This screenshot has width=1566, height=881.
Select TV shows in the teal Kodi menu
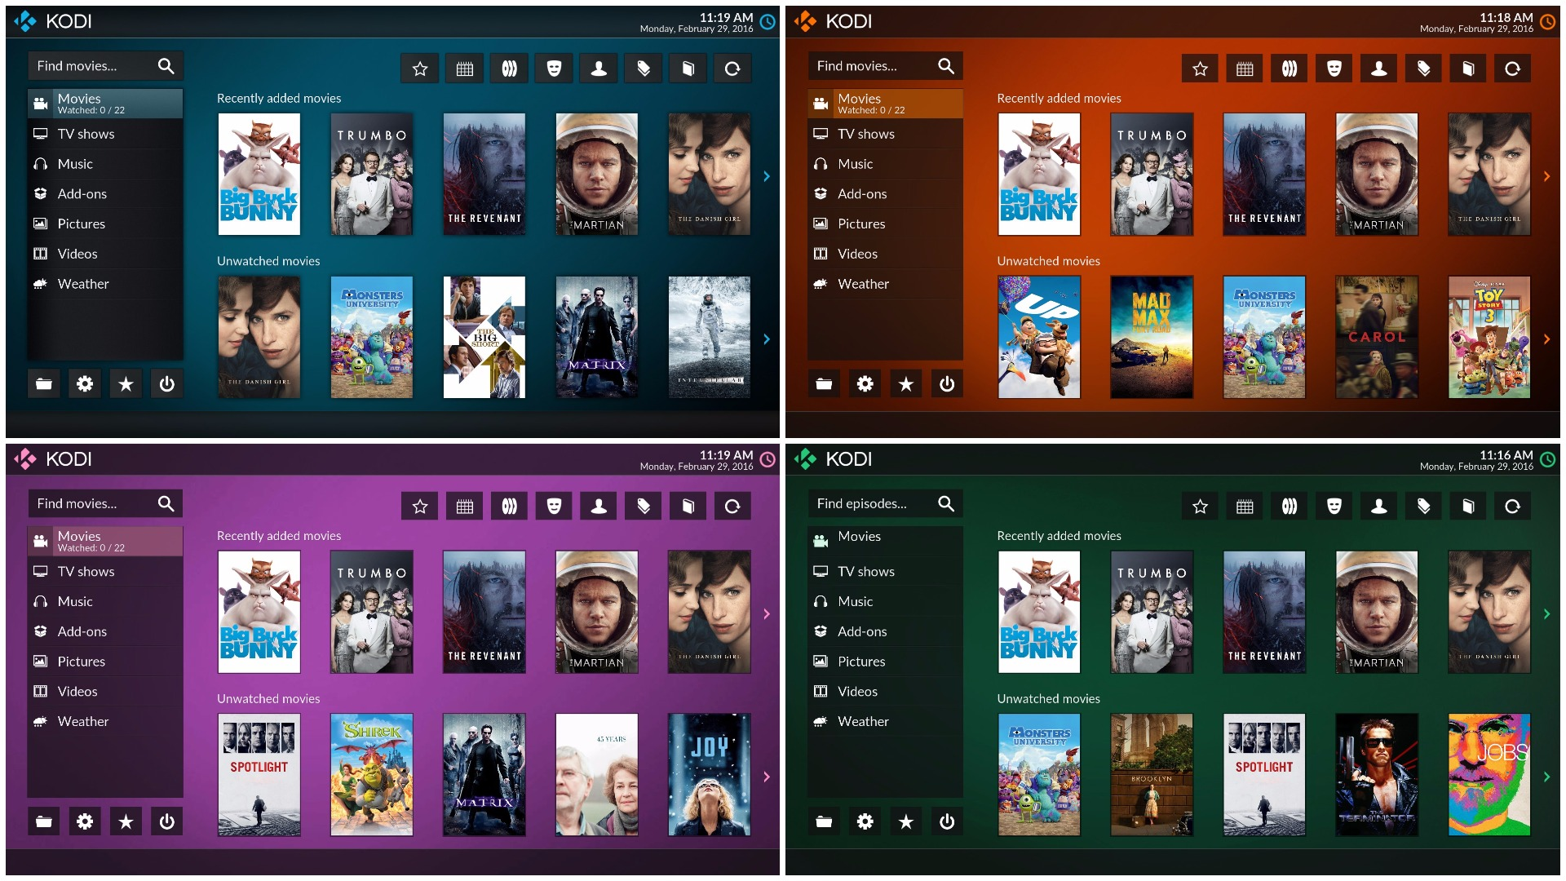105,134
